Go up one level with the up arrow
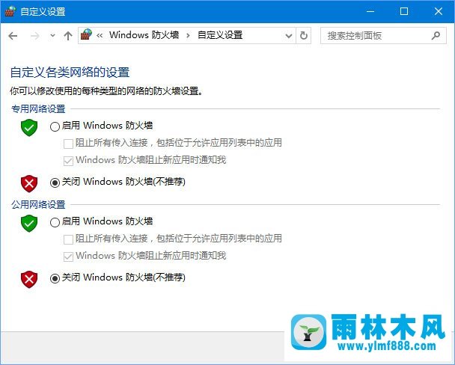Viewport: 455px width, 365px height. pos(68,35)
